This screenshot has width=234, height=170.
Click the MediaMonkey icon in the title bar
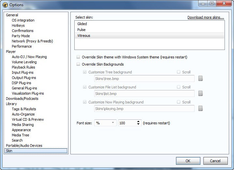[x=5, y=5]
